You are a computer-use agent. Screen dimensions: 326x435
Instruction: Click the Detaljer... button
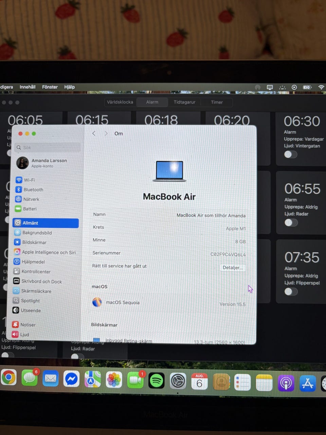point(233,267)
